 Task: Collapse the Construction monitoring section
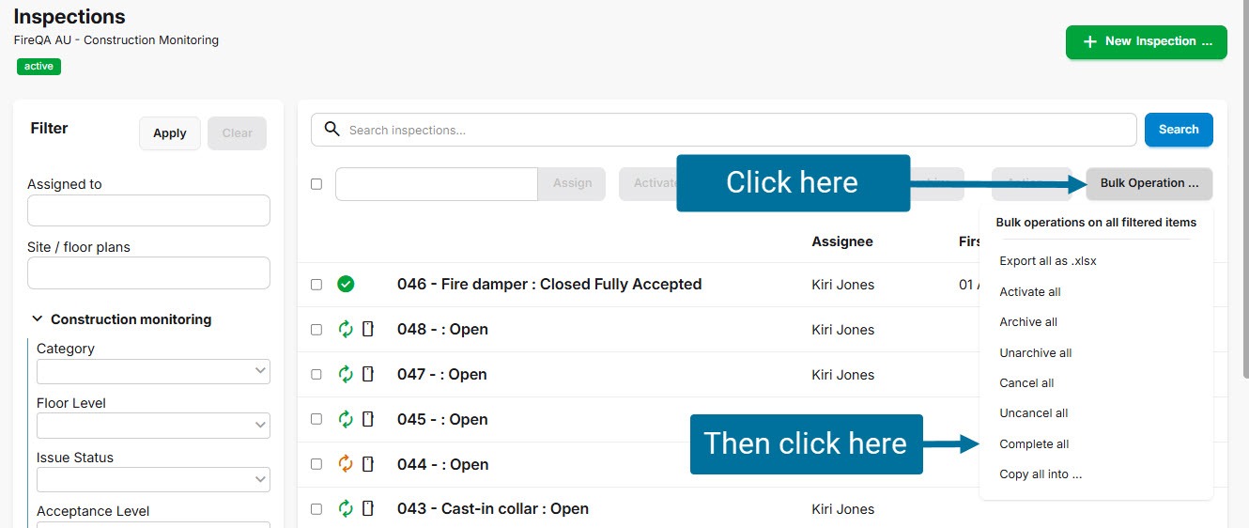pos(37,319)
